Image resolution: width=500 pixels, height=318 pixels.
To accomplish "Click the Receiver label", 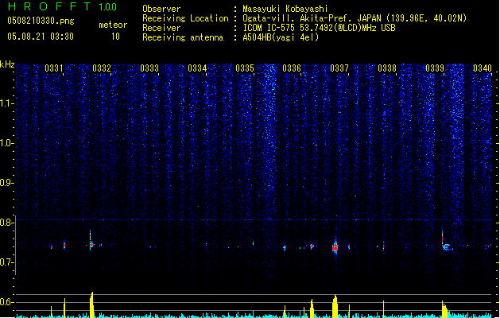I will coord(161,28).
